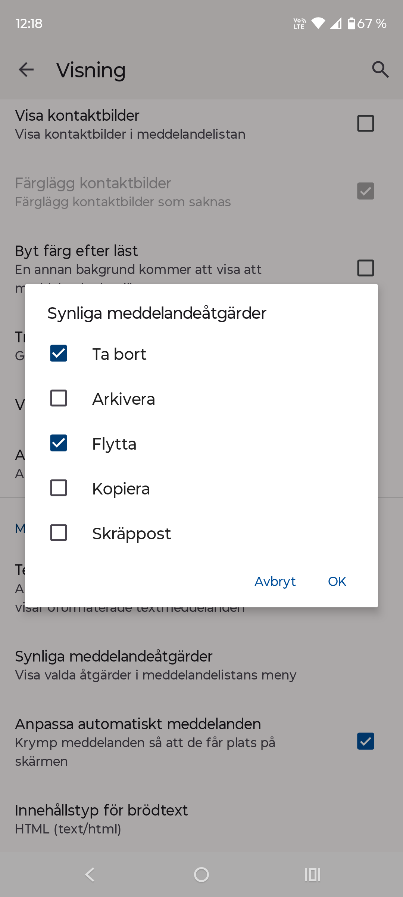Check the Kopiera option
This screenshot has height=897, width=403.
coord(59,488)
